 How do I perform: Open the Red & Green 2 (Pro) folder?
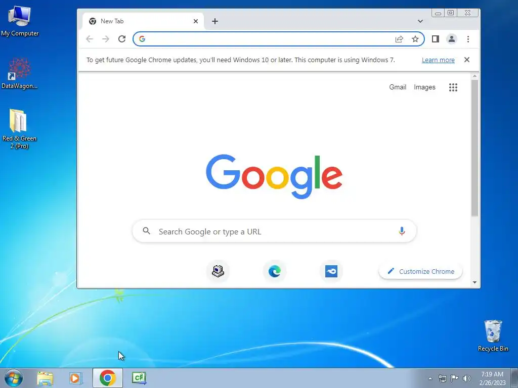[x=19, y=129]
